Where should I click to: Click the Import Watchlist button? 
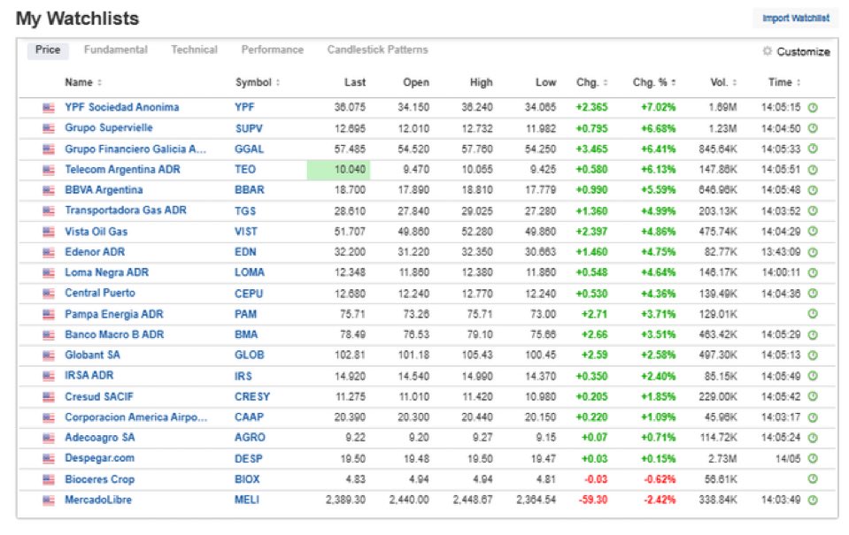795,18
